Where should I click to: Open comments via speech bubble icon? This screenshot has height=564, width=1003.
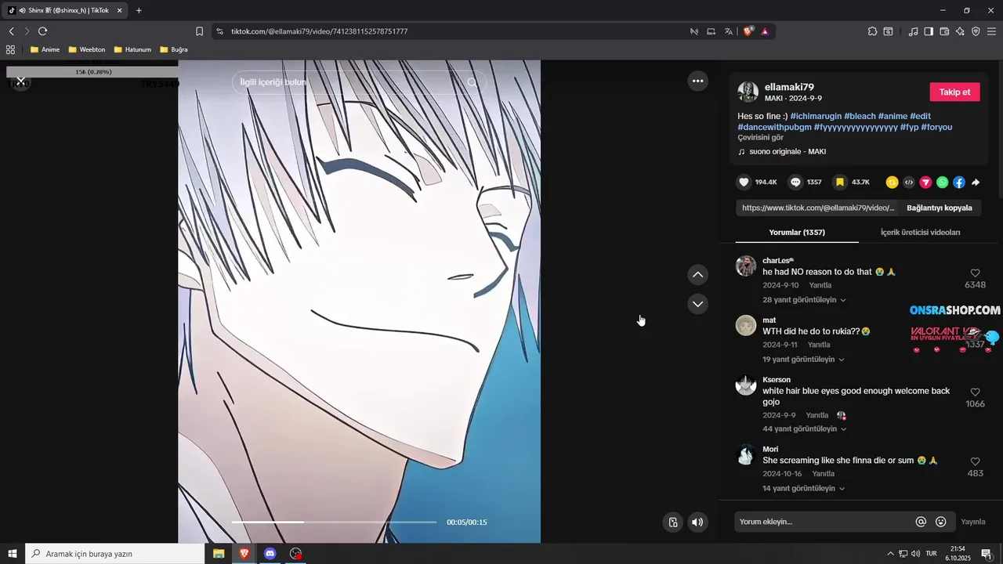[x=795, y=182]
